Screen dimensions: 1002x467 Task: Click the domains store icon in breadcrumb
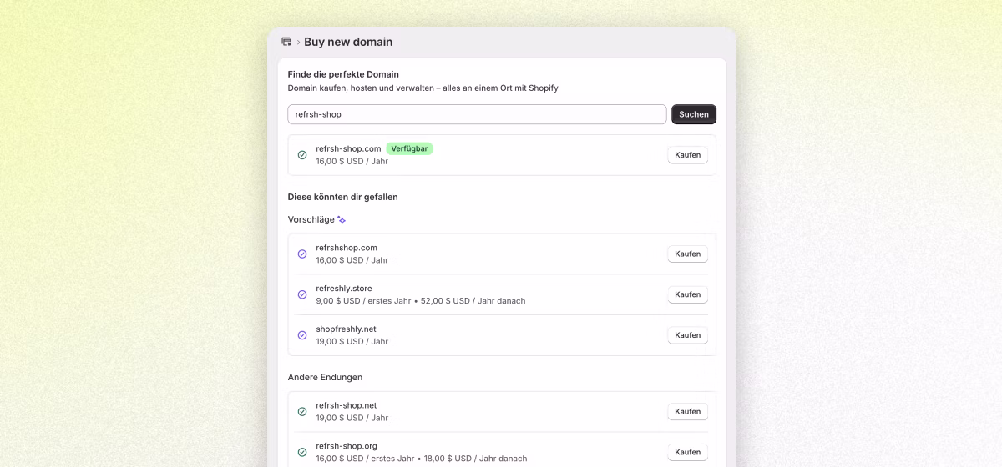click(x=286, y=42)
